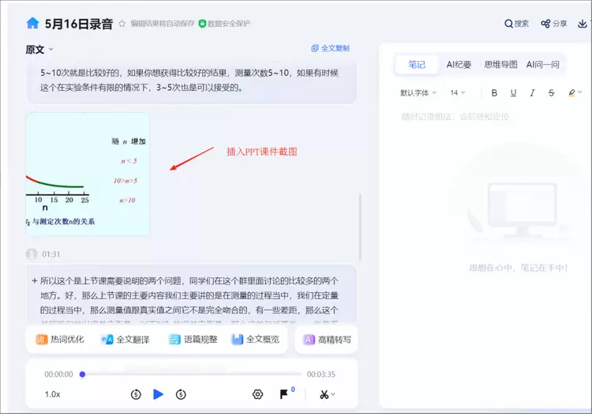Click the 全文翻译 button
The image size is (592, 414).
click(125, 340)
